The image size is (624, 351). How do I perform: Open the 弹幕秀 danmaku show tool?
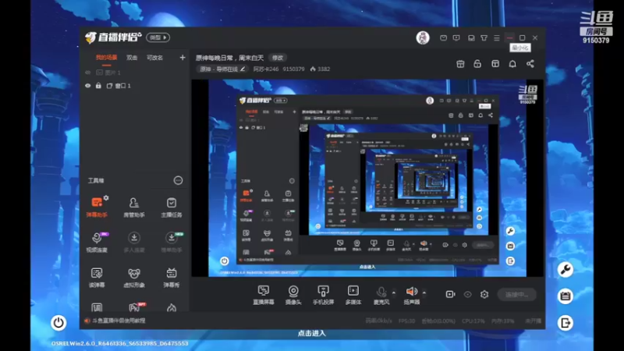click(172, 278)
